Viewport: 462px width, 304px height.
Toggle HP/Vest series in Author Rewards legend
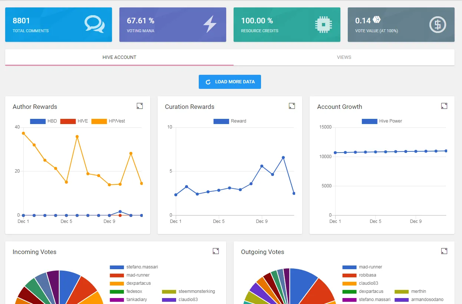(x=108, y=121)
